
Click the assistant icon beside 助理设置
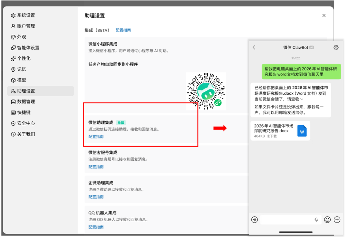pos(13,91)
